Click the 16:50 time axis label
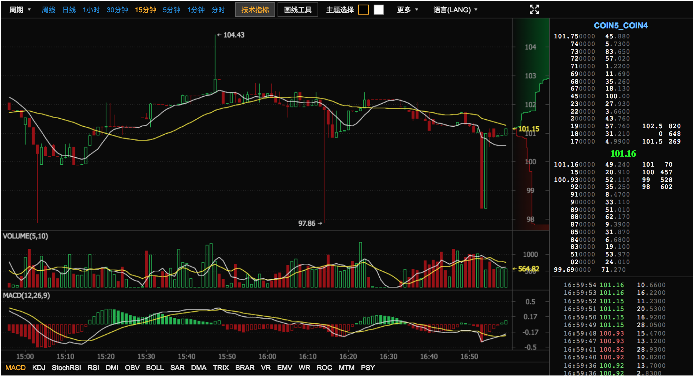 (x=469, y=357)
